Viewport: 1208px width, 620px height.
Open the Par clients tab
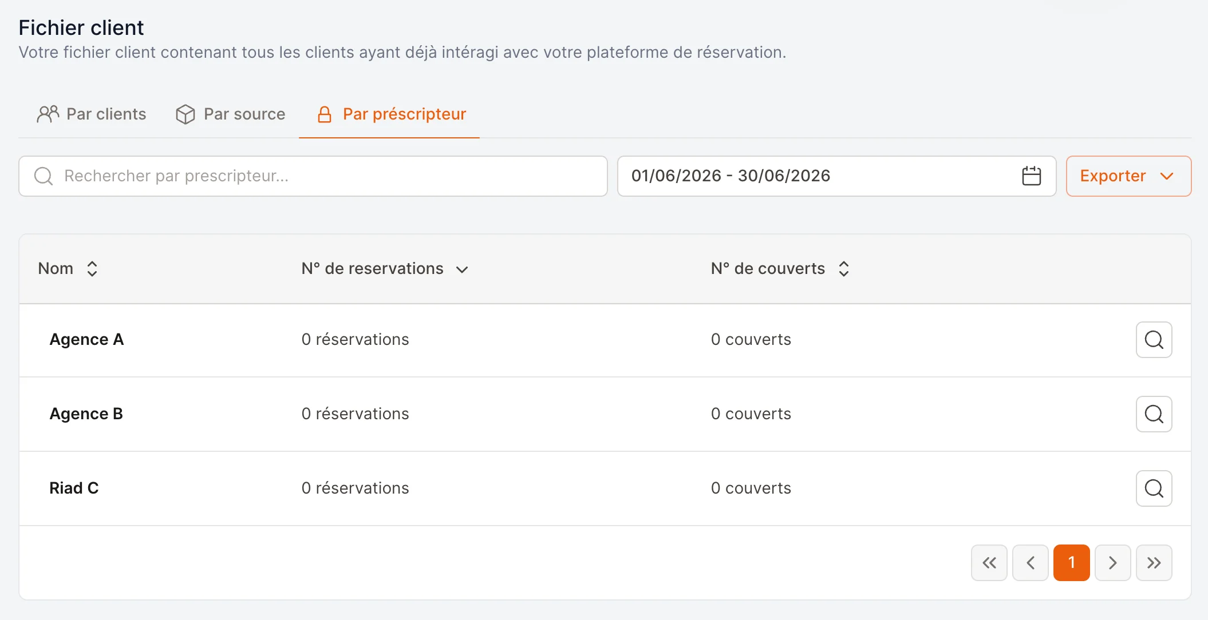(x=92, y=114)
